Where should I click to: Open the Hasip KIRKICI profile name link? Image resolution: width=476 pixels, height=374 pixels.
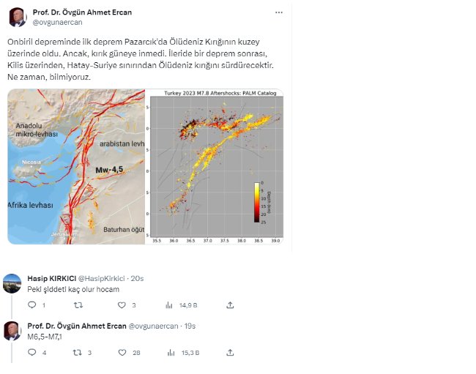coord(51,278)
